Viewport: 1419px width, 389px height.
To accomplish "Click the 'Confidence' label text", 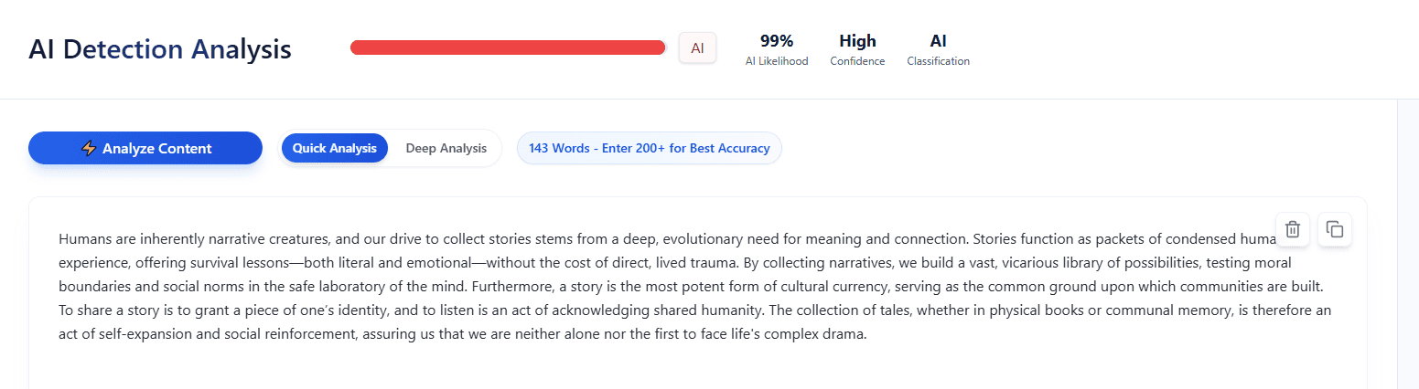I will 857,61.
